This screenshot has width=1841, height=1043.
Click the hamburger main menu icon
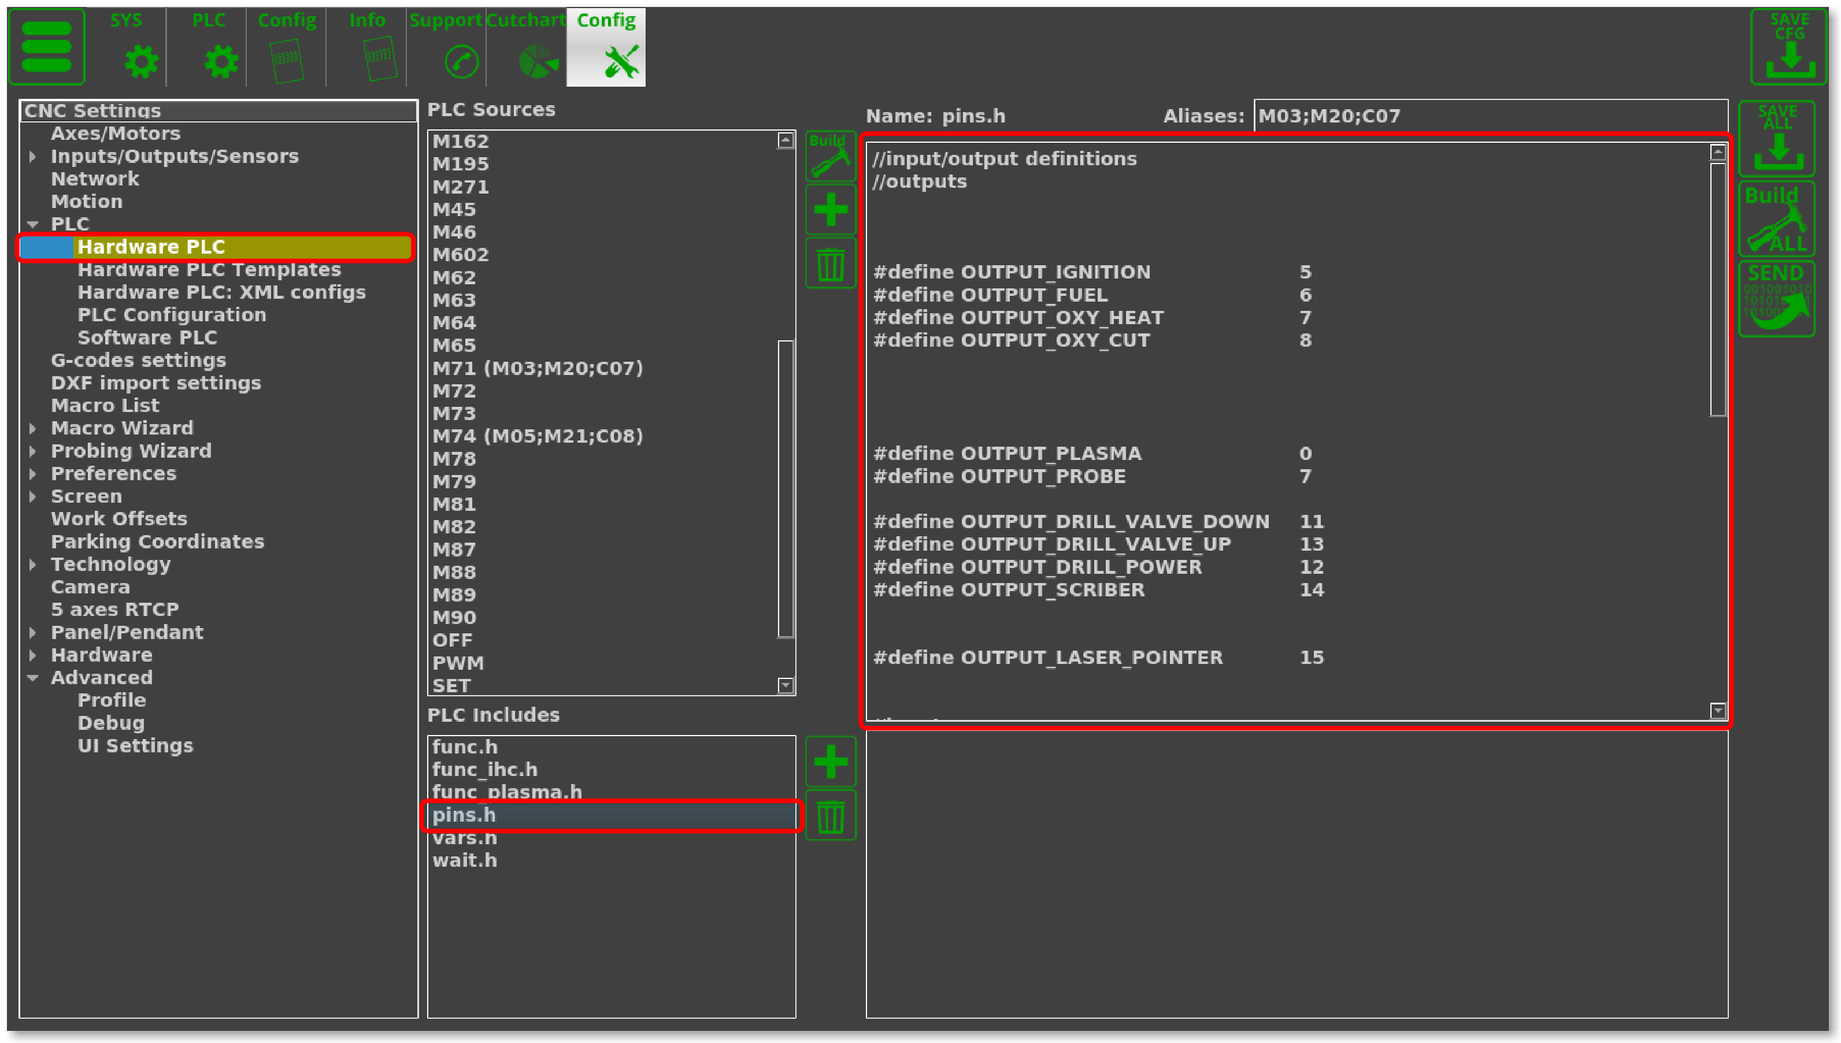[x=47, y=47]
